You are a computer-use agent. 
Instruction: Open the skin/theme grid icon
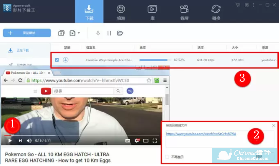[247, 5]
